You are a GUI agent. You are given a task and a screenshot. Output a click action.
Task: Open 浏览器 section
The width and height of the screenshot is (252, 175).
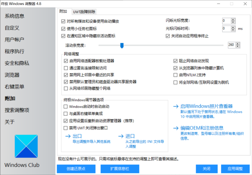pyautogui.click(x=12, y=75)
